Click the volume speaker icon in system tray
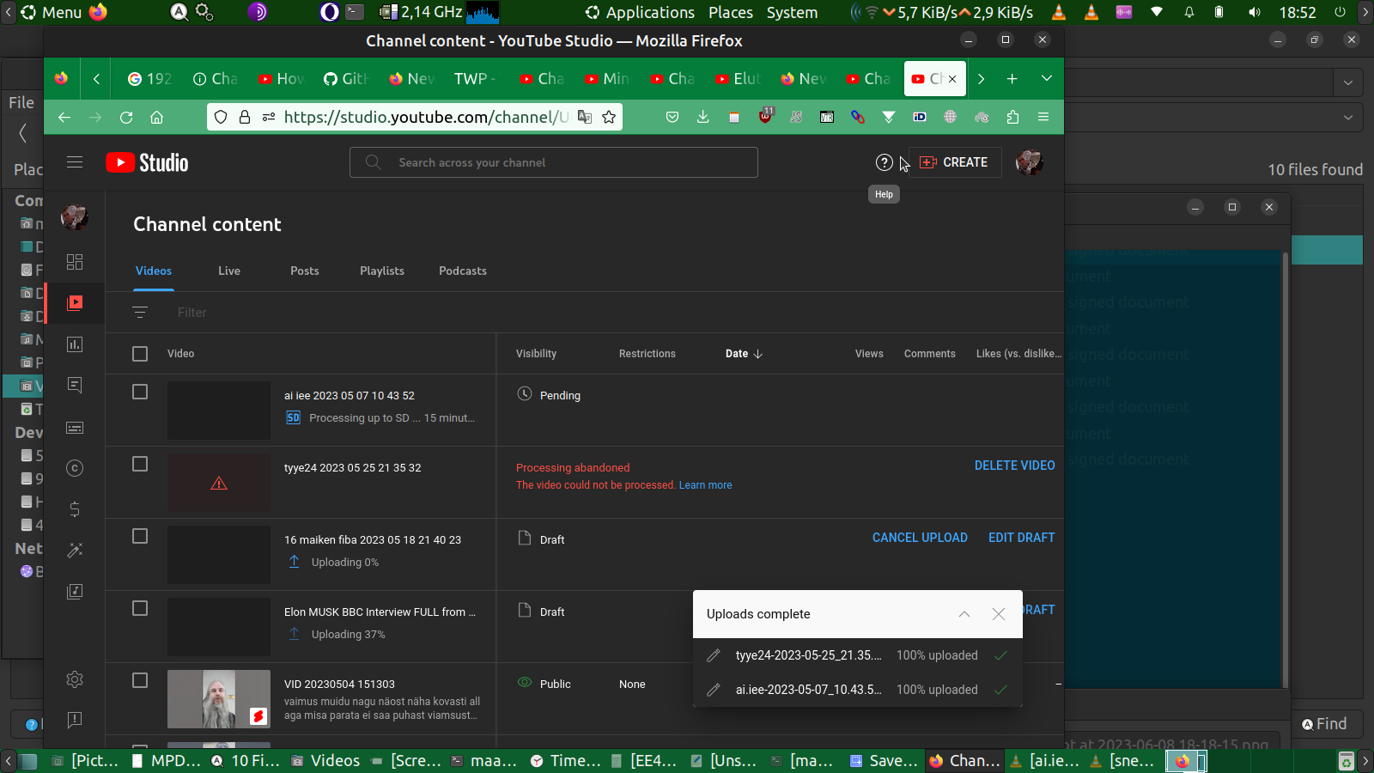The image size is (1374, 773). (1255, 13)
